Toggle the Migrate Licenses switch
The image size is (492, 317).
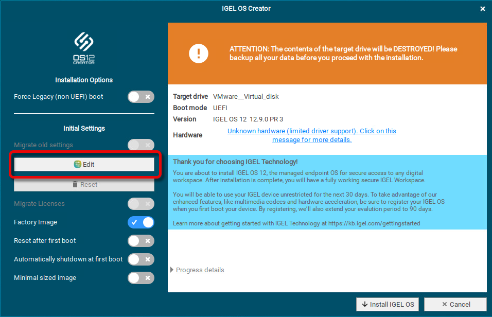pyautogui.click(x=141, y=204)
